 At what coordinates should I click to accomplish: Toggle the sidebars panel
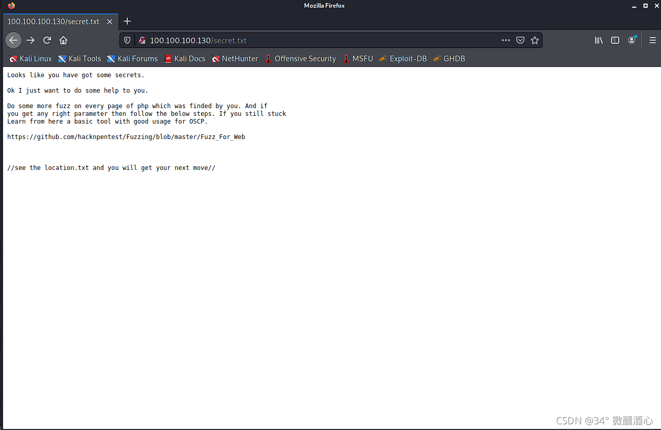point(615,40)
